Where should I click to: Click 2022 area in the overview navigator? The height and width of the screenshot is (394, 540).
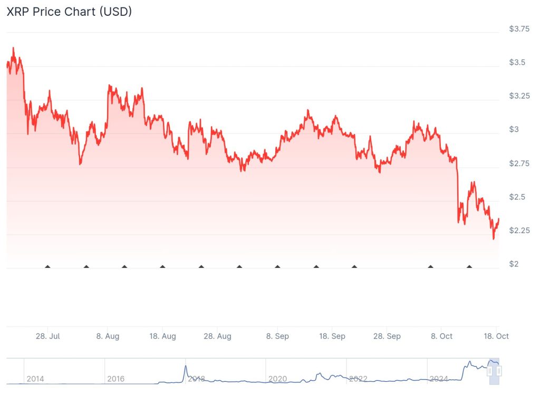358,379
